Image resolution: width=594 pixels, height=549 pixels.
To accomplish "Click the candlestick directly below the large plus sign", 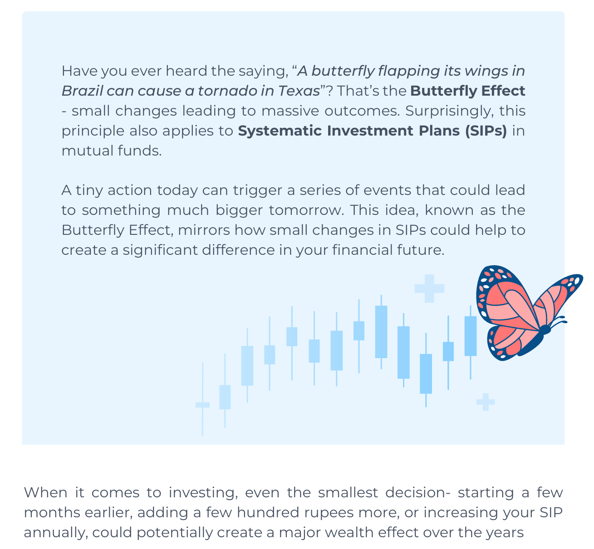I will (x=426, y=373).
